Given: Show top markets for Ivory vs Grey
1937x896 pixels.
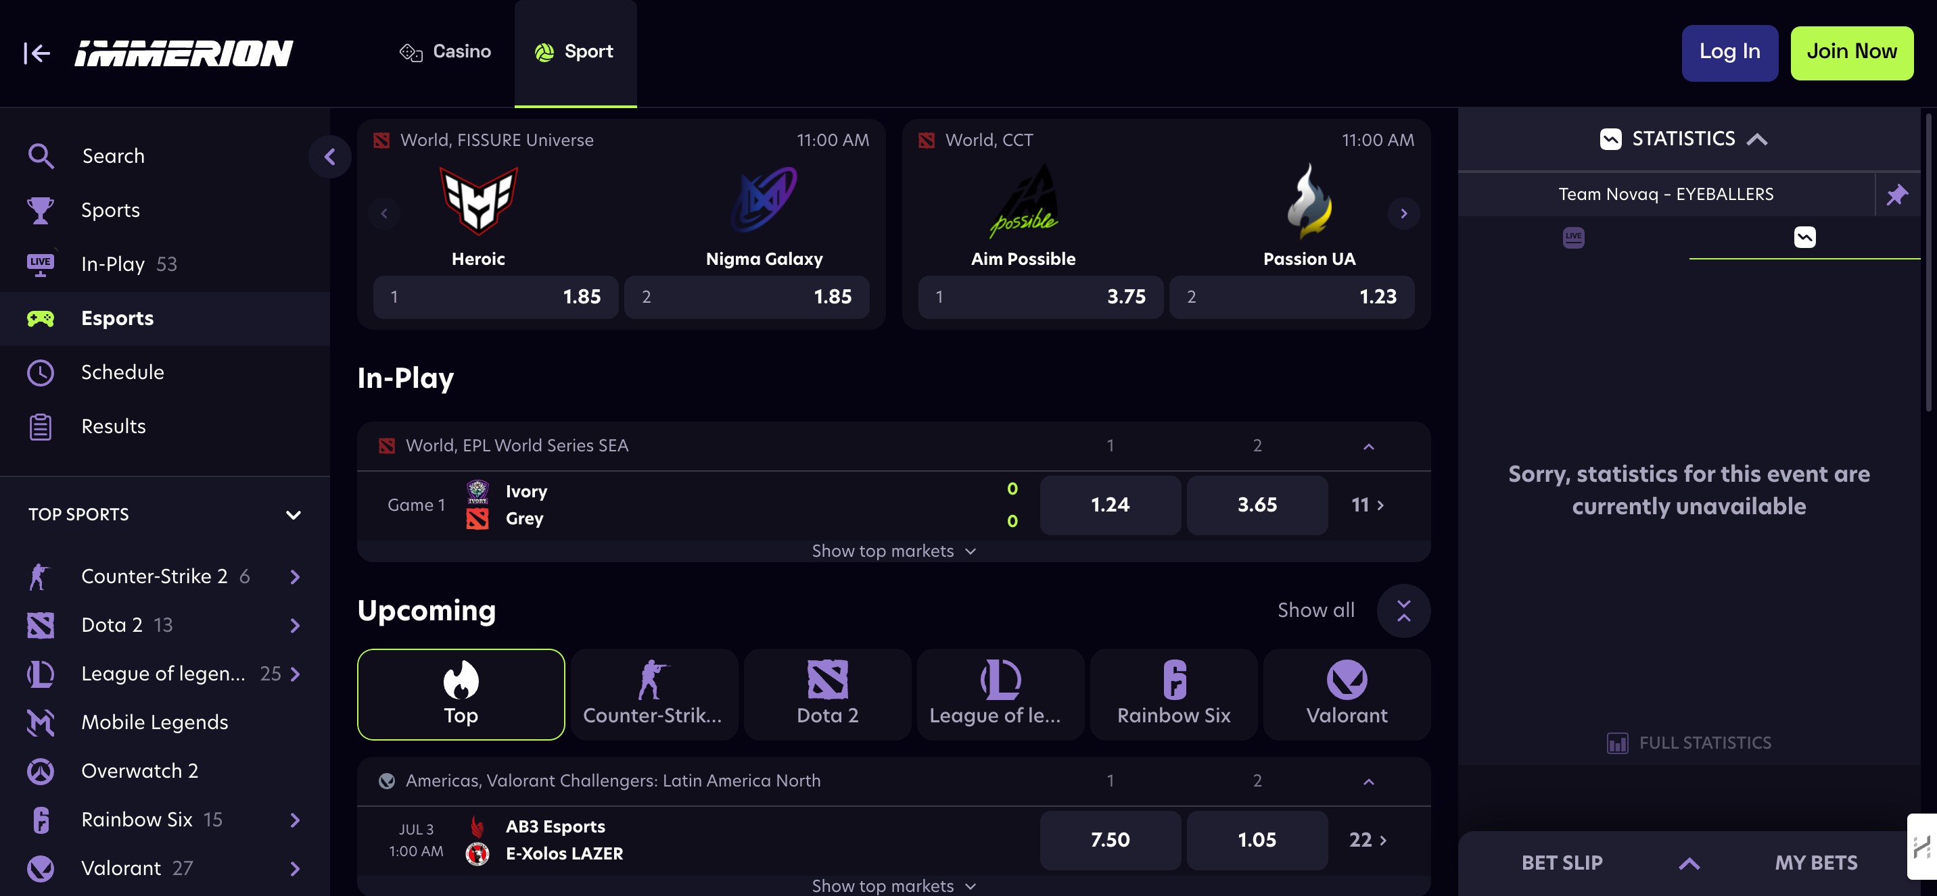Looking at the screenshot, I should coord(893,551).
